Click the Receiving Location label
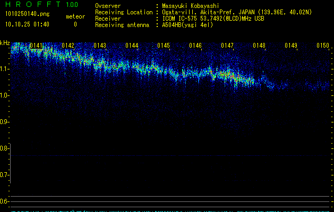 point(124,12)
